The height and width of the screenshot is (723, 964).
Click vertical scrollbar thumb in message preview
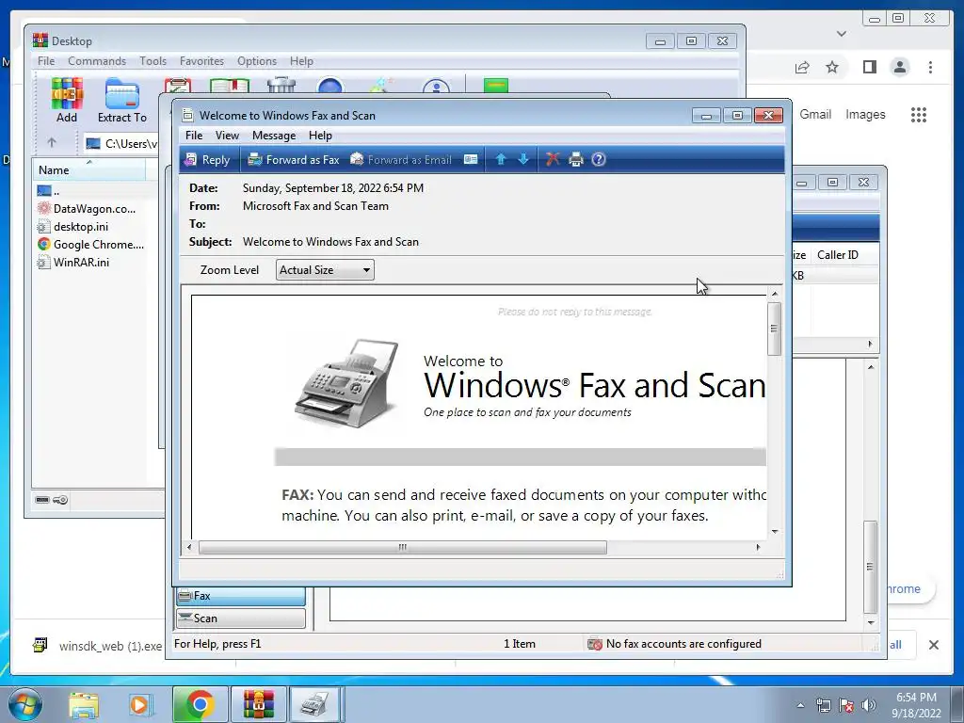pos(774,329)
